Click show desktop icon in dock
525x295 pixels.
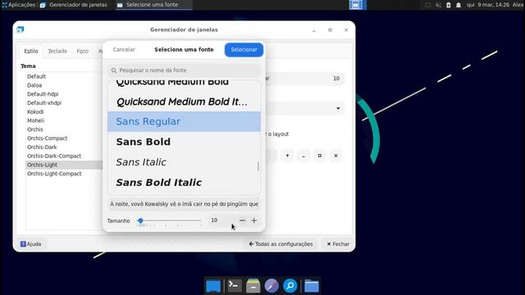213,286
